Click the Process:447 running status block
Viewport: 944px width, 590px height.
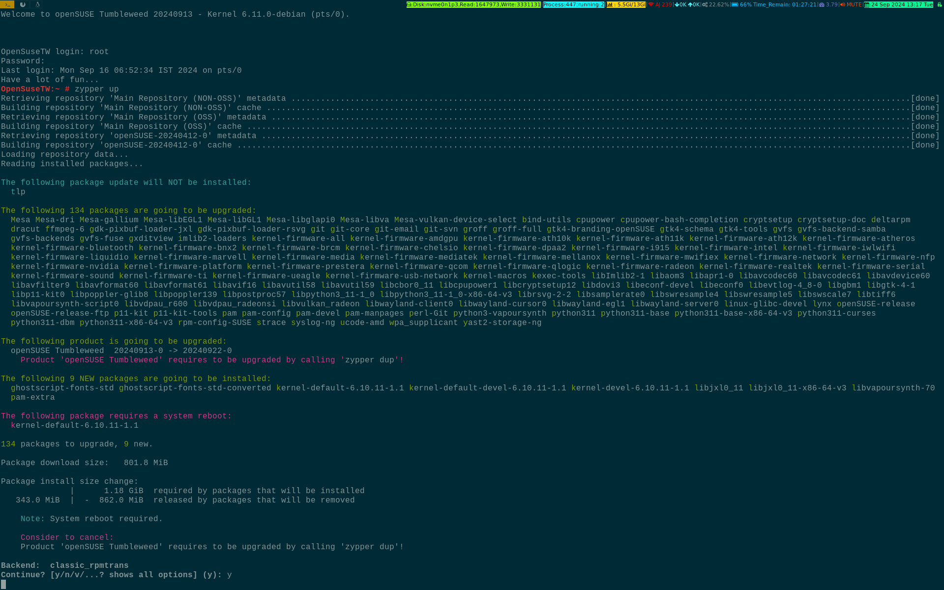(x=573, y=4)
